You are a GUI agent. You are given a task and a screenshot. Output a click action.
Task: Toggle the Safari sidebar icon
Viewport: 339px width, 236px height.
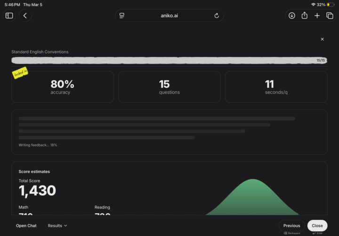[9, 16]
